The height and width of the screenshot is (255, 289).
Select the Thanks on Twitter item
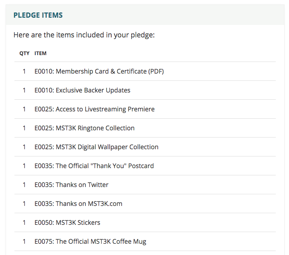(x=71, y=185)
